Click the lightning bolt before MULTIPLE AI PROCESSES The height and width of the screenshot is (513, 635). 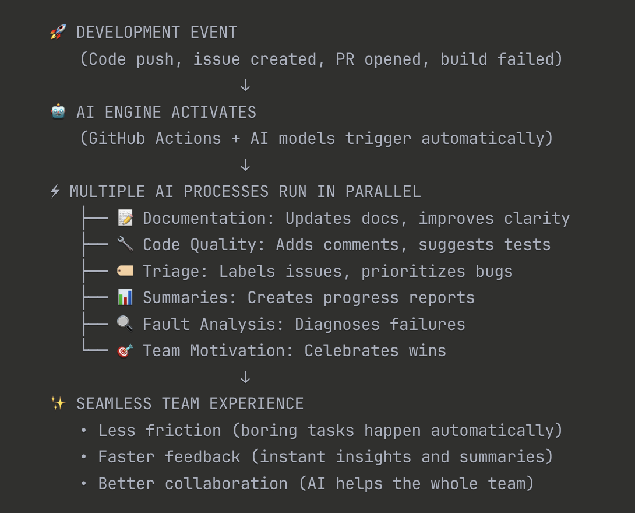point(55,191)
